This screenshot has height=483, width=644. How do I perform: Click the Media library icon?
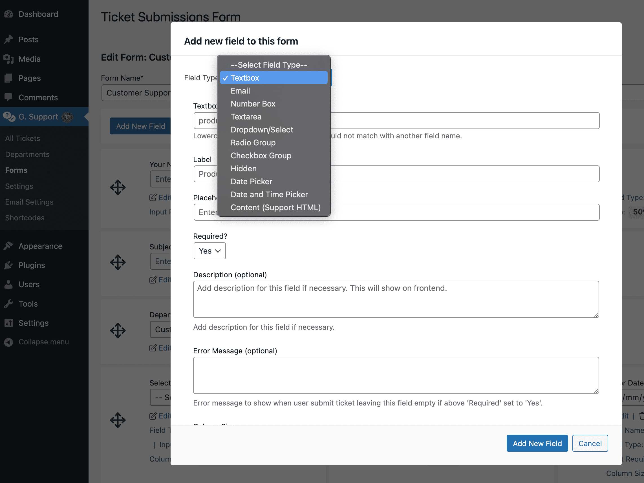pyautogui.click(x=9, y=59)
